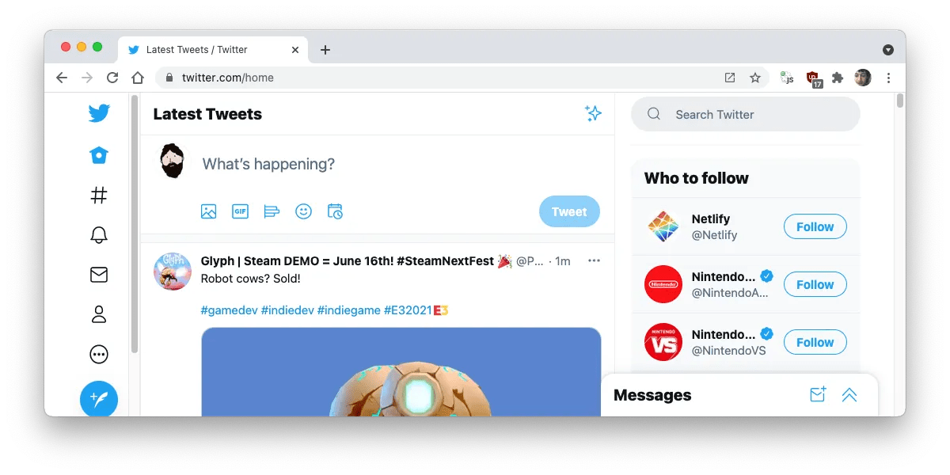Attach an image using the media icon
Screen dimensions: 950x475
coord(208,211)
